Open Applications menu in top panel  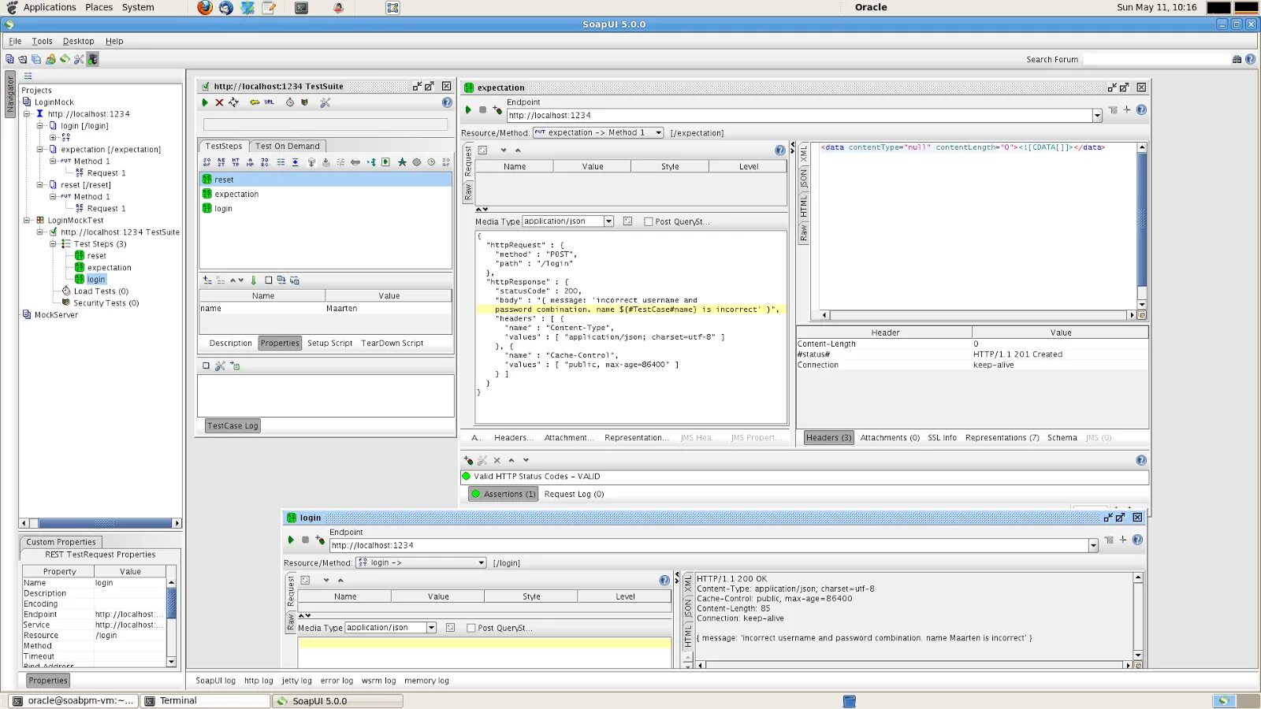coord(50,7)
